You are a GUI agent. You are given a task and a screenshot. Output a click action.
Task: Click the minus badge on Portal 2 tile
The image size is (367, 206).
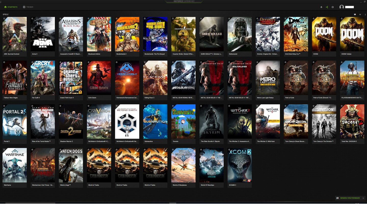(x=4, y=106)
